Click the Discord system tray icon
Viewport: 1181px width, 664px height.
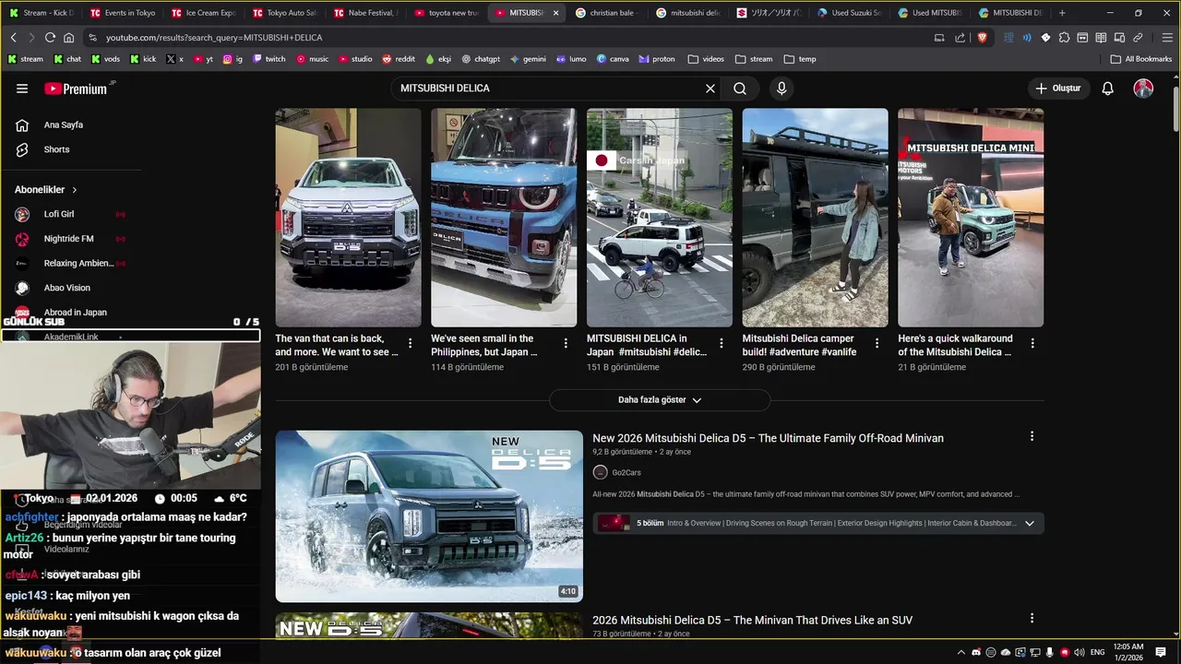pyautogui.click(x=976, y=652)
